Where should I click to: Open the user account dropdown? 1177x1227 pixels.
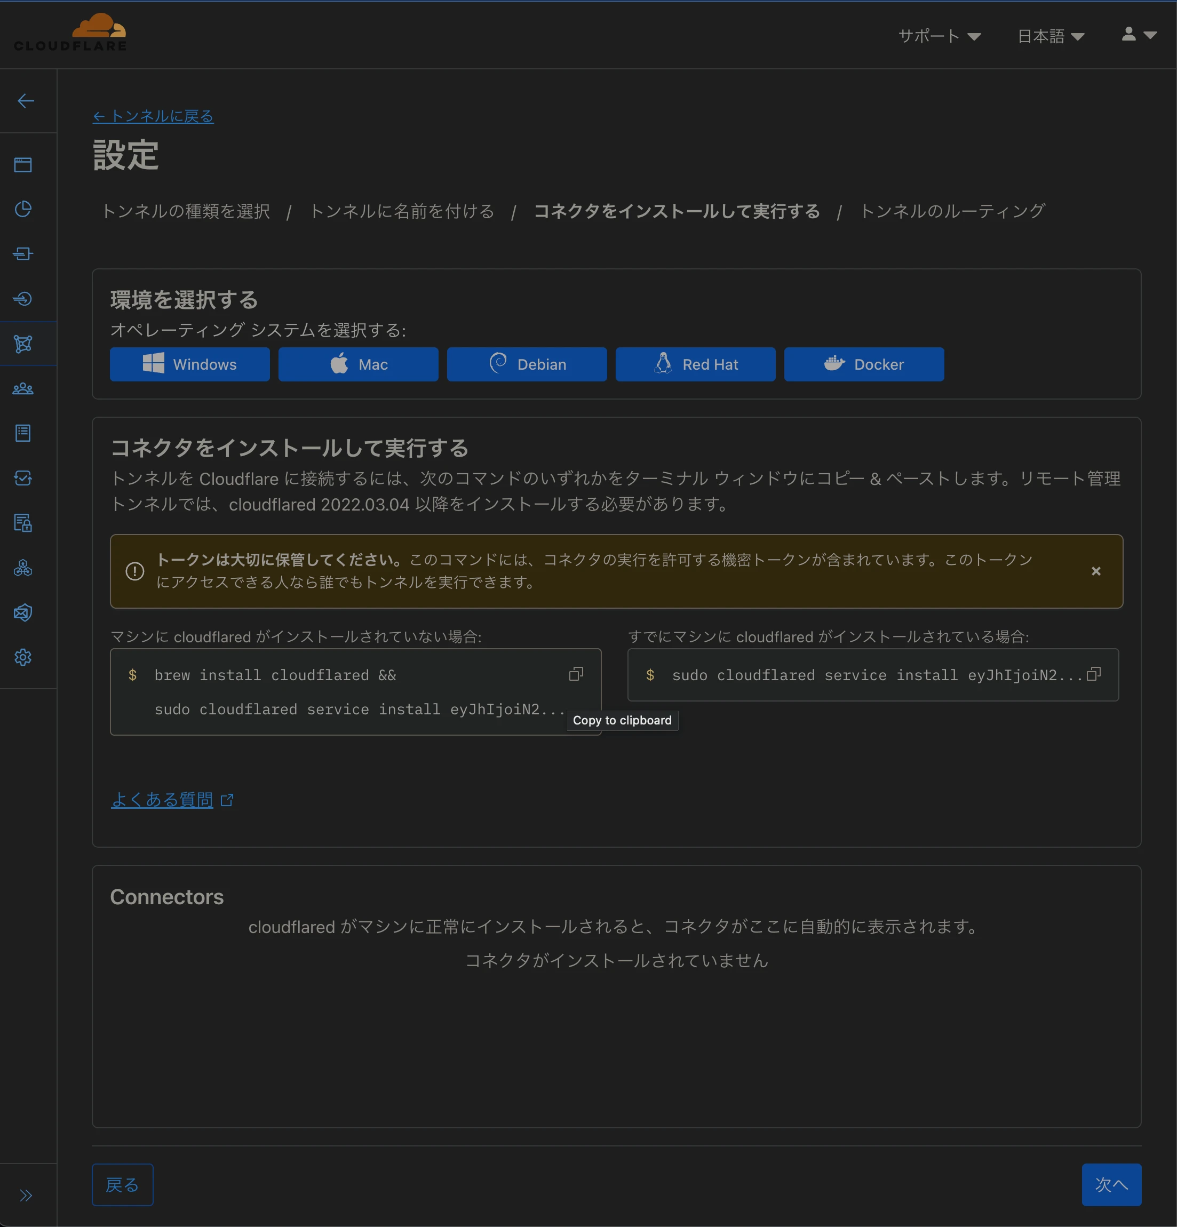click(1139, 35)
